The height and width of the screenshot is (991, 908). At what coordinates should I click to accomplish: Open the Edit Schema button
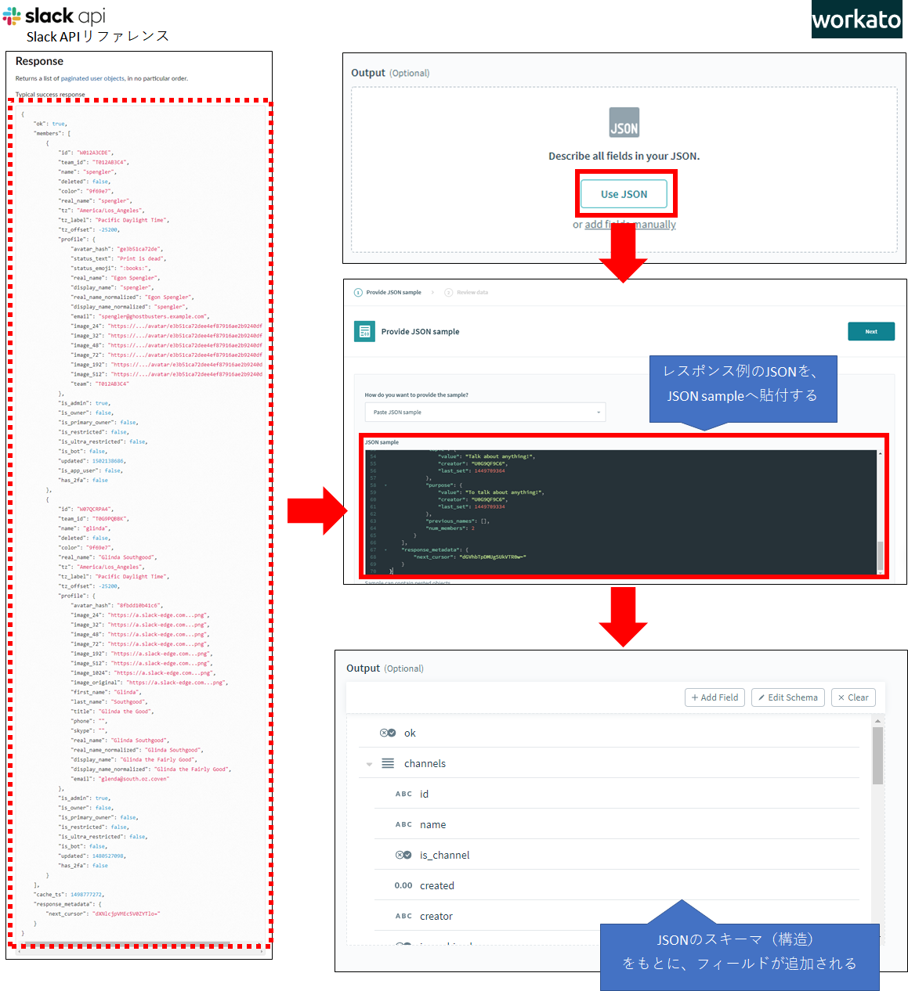pos(788,697)
